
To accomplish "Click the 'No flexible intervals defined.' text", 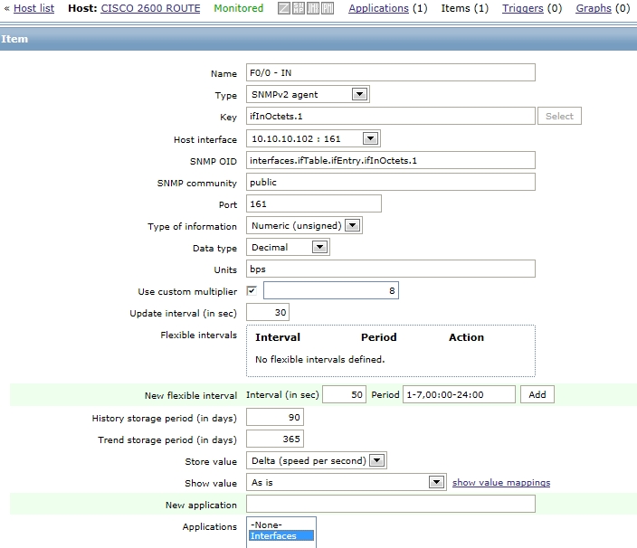I will tap(319, 359).
